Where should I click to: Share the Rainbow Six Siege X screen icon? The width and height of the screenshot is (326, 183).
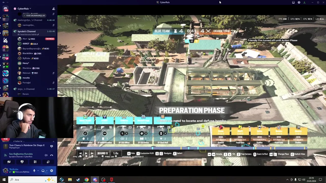(x=51, y=146)
